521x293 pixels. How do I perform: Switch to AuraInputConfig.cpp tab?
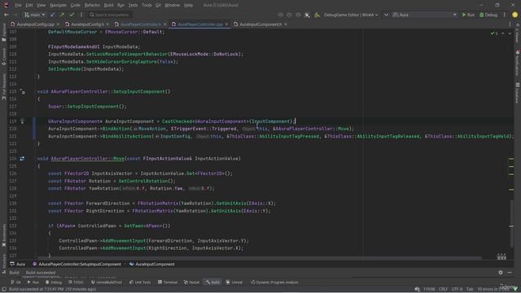coord(35,24)
